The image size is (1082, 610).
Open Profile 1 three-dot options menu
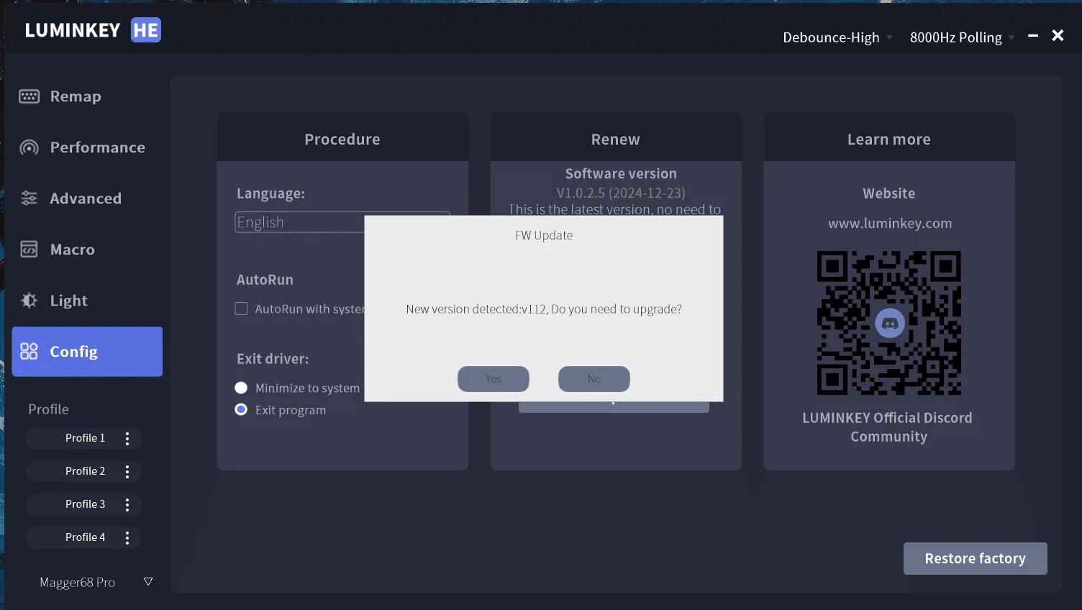point(127,439)
